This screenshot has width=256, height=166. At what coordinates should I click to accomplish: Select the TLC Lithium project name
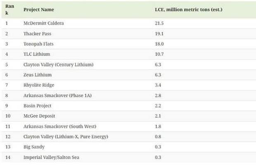(x=37, y=54)
